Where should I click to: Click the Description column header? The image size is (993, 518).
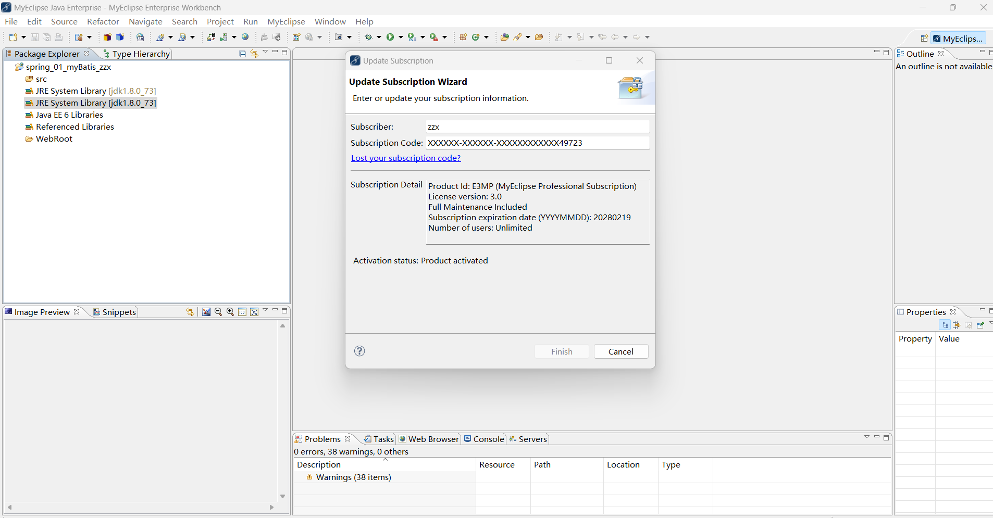[x=384, y=464]
